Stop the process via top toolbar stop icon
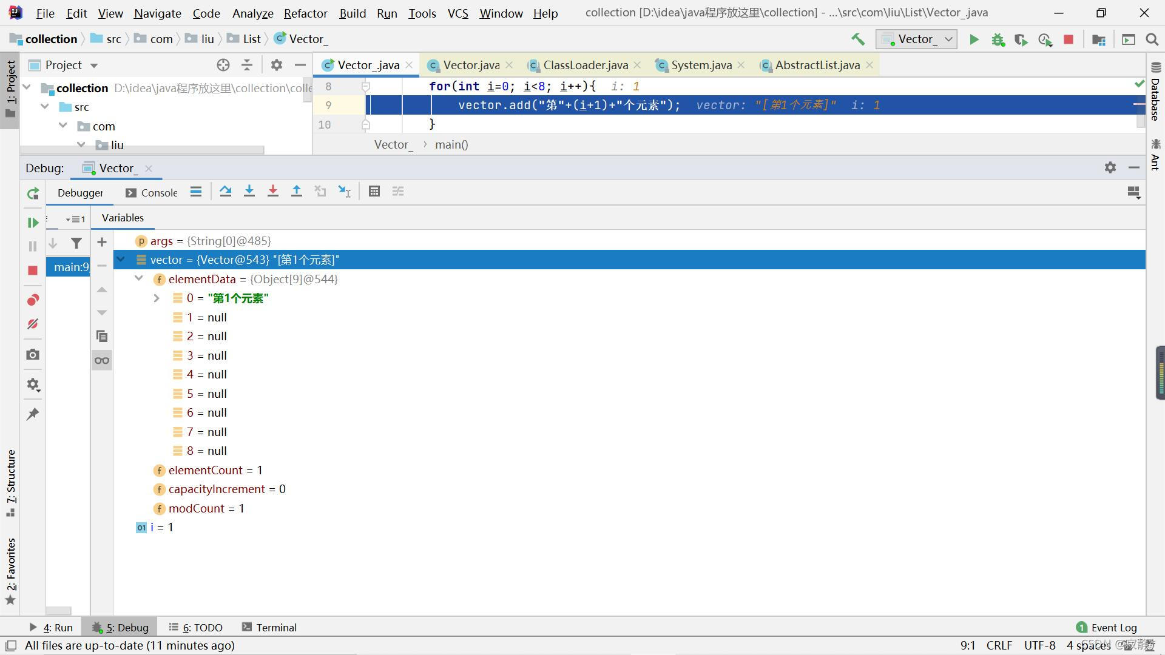The height and width of the screenshot is (655, 1165). click(x=1069, y=39)
